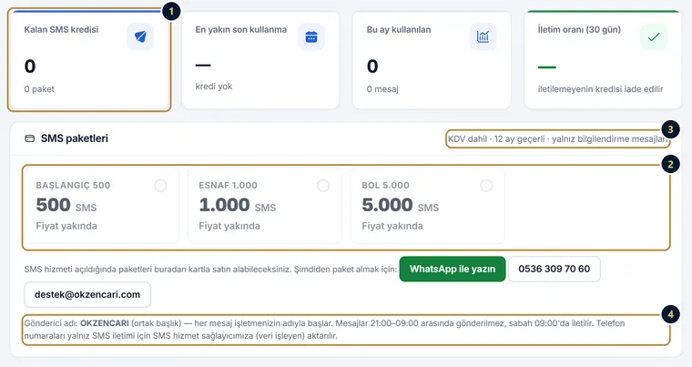692x367 pixels.
Task: Select the BOL 5.000 package radio button
Action: pos(486,186)
